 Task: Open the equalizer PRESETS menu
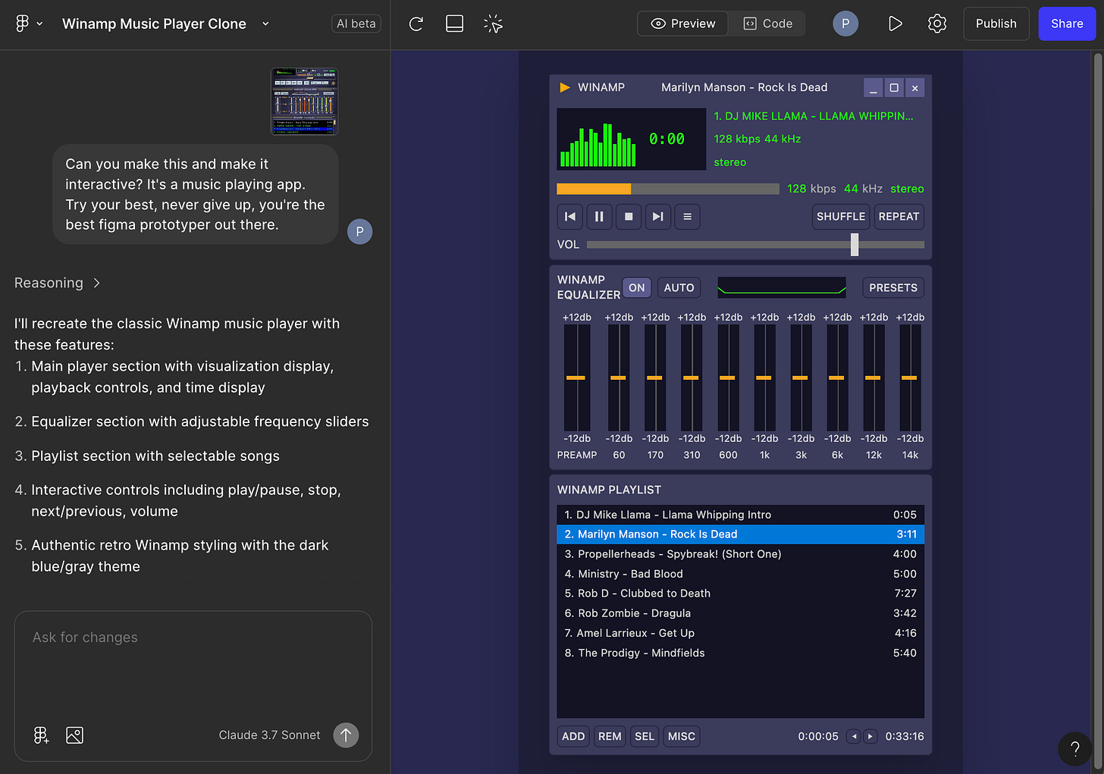coord(893,288)
